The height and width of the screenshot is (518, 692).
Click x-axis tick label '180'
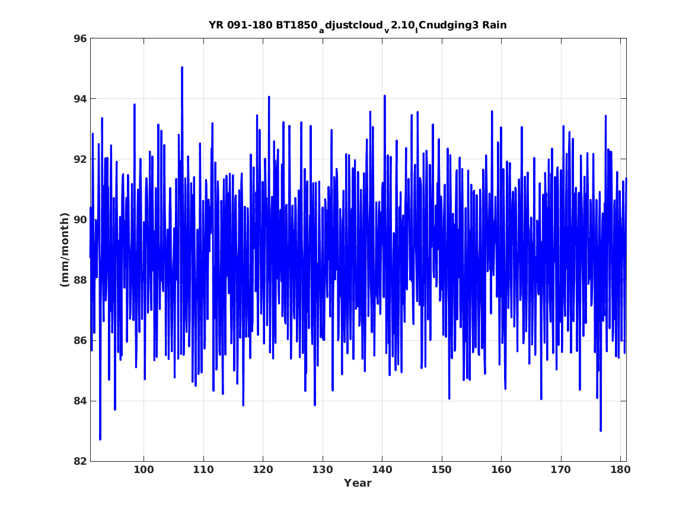pos(620,469)
